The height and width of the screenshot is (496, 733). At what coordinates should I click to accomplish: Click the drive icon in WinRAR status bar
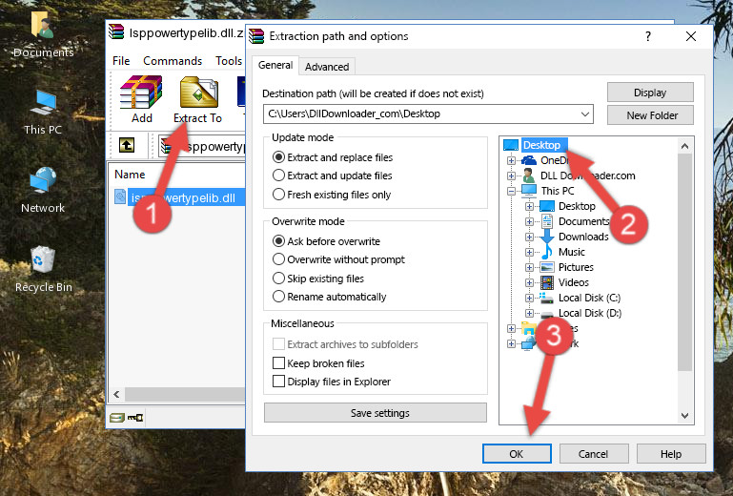[x=117, y=418]
